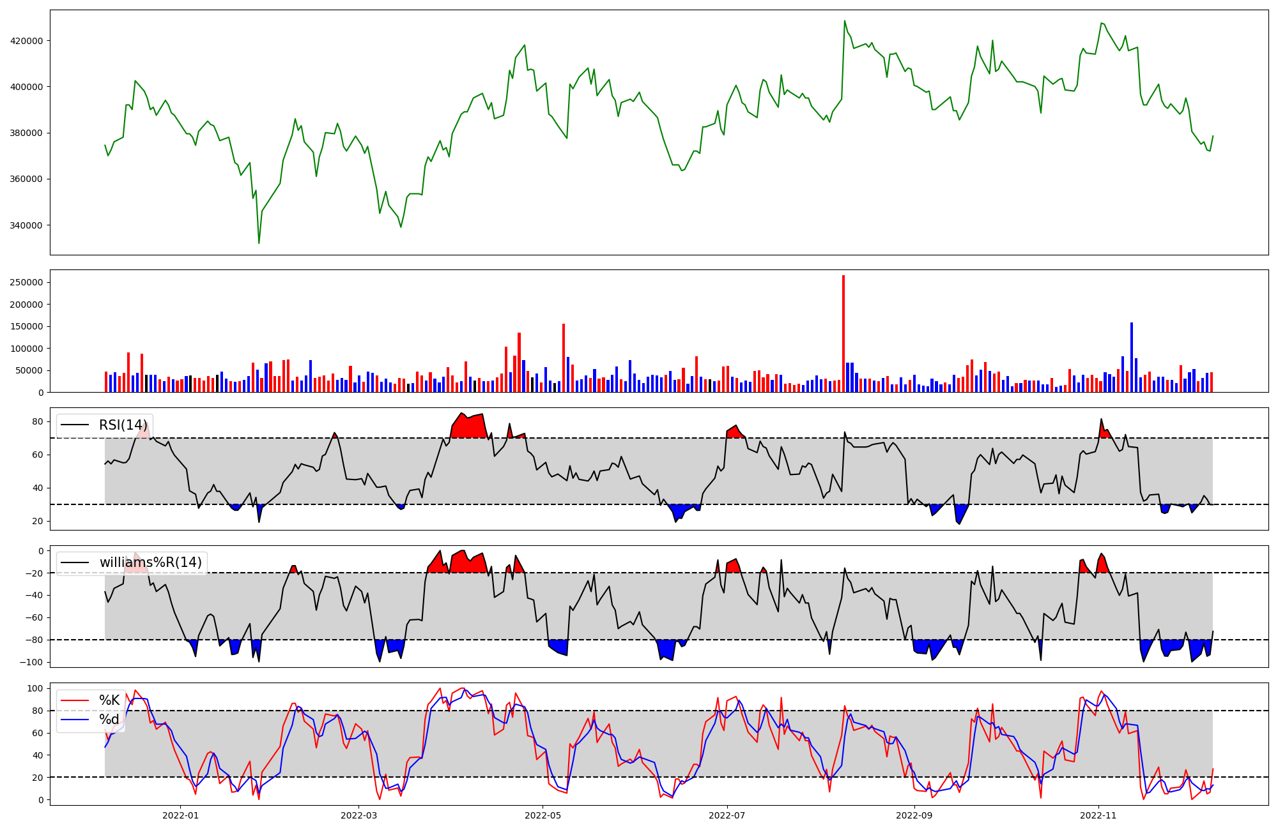Click the 2022-11 x-axis tick label

[1098, 815]
